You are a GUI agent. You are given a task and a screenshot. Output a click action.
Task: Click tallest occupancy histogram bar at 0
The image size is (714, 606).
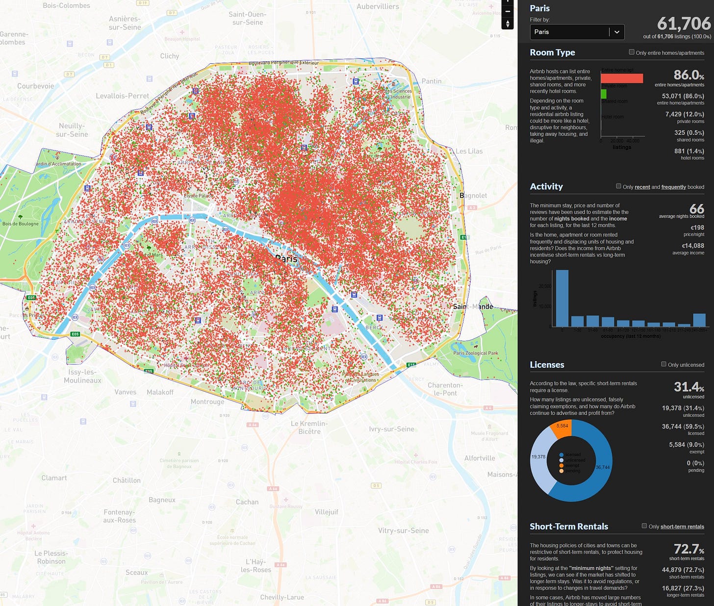(562, 298)
